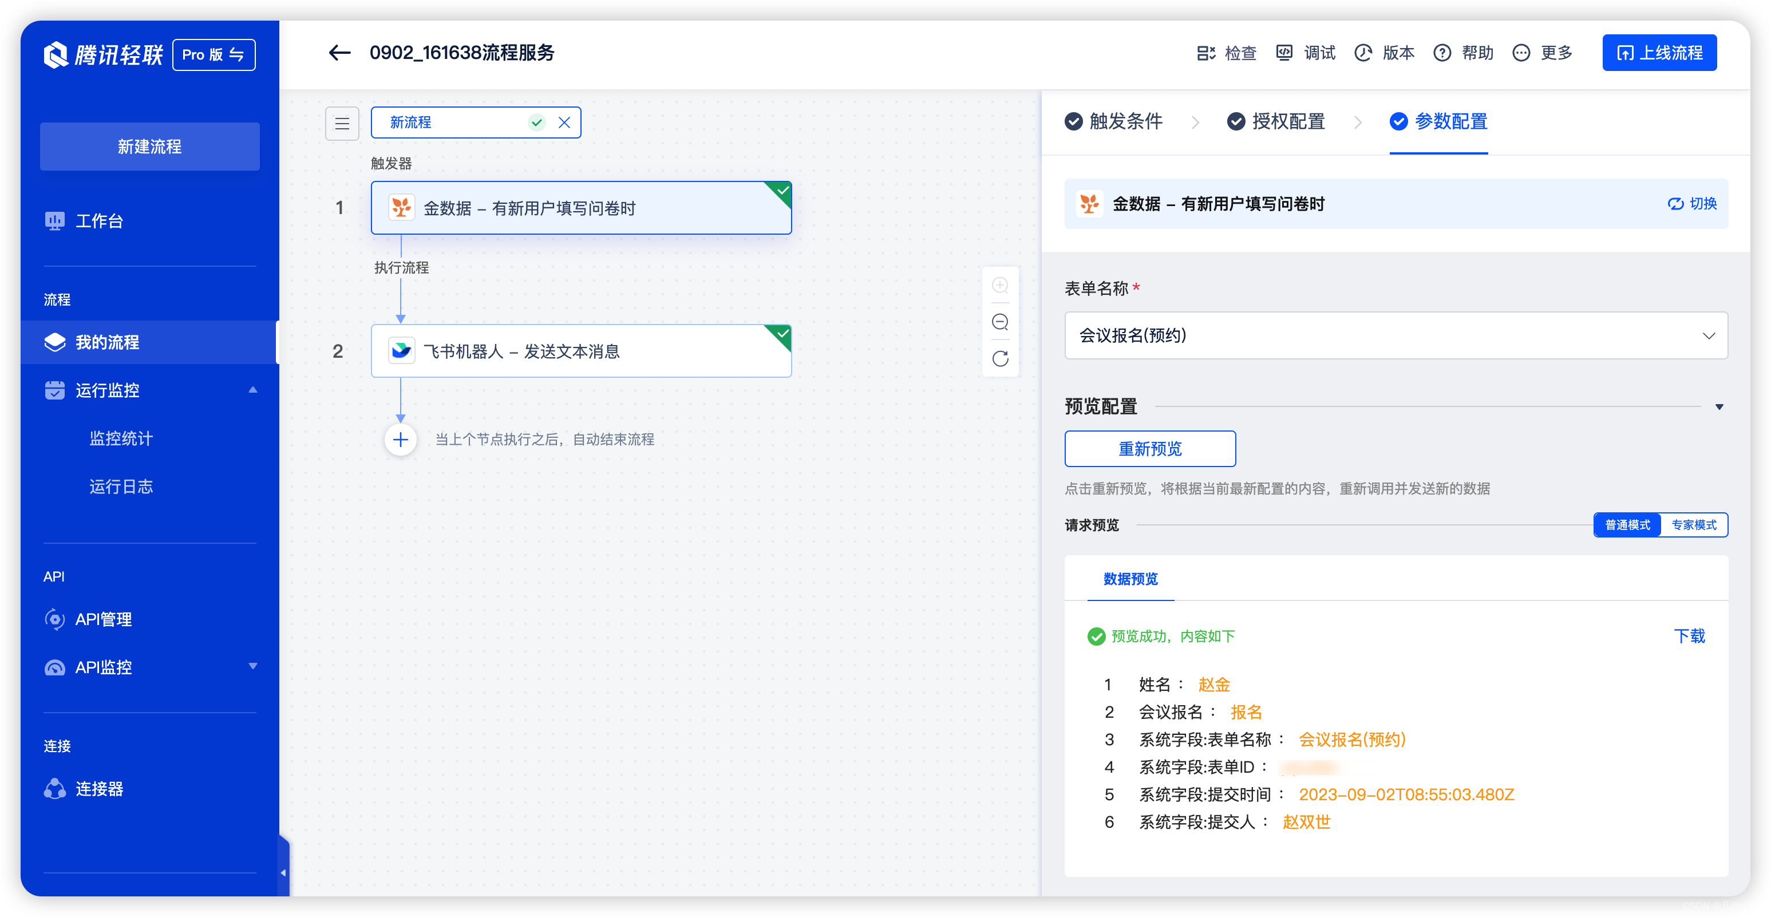The width and height of the screenshot is (1771, 917).
Task: Click 切换 to switch the trigger app
Action: (x=1692, y=204)
